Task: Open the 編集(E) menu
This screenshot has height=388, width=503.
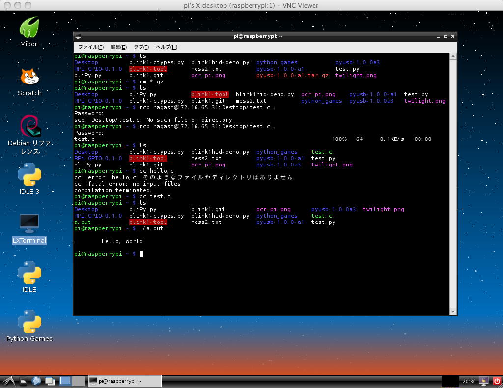Action: point(118,47)
